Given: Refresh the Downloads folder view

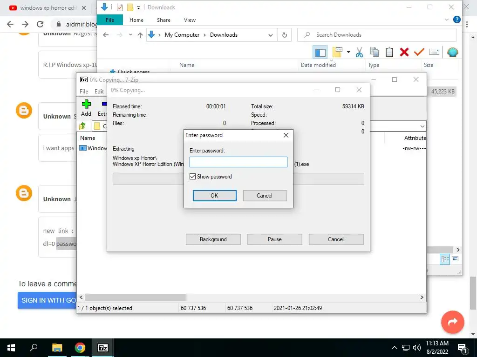Looking at the screenshot, I should pyautogui.click(x=285, y=35).
